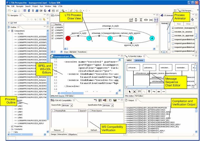Image resolution: width=200 pixels, height=141 pixels.
Task: Click the green run launch icon
Action: (x=63, y=11)
